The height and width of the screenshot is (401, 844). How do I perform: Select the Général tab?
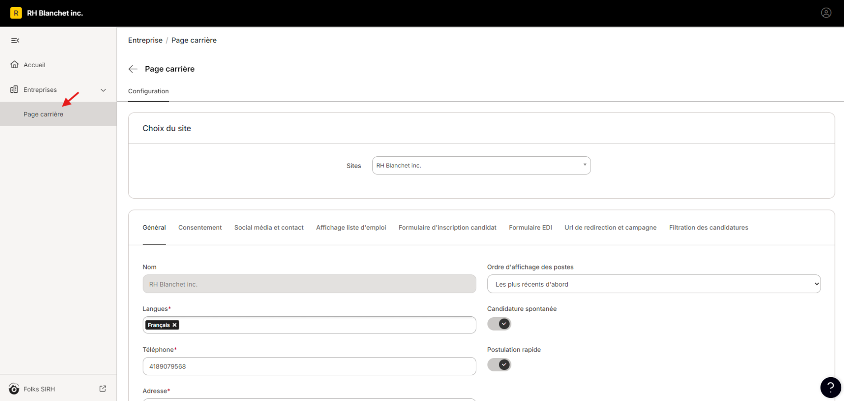154,228
